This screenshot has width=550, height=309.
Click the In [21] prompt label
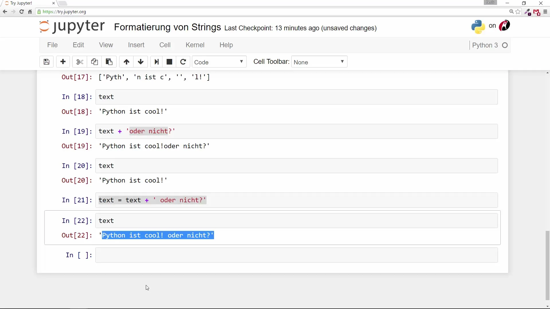[77, 200]
